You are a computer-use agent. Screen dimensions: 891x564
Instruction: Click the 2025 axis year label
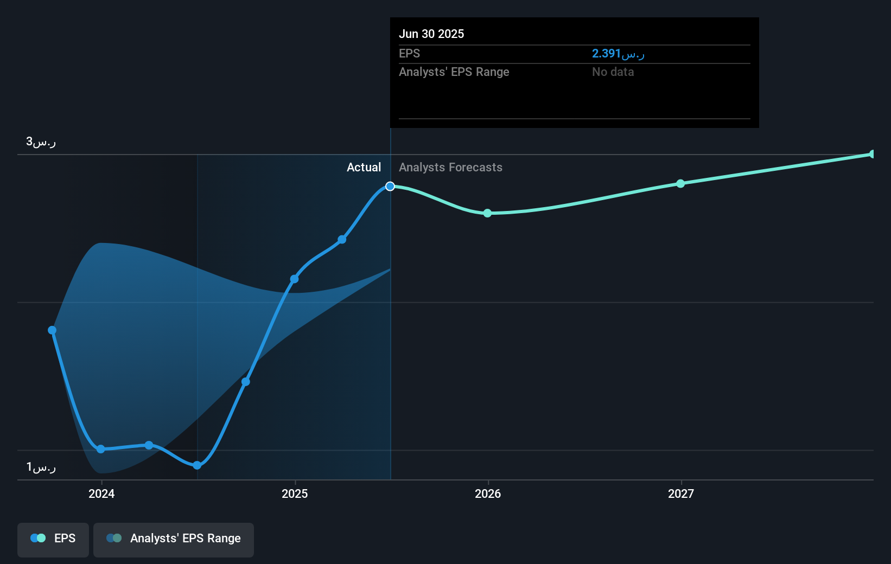click(295, 494)
